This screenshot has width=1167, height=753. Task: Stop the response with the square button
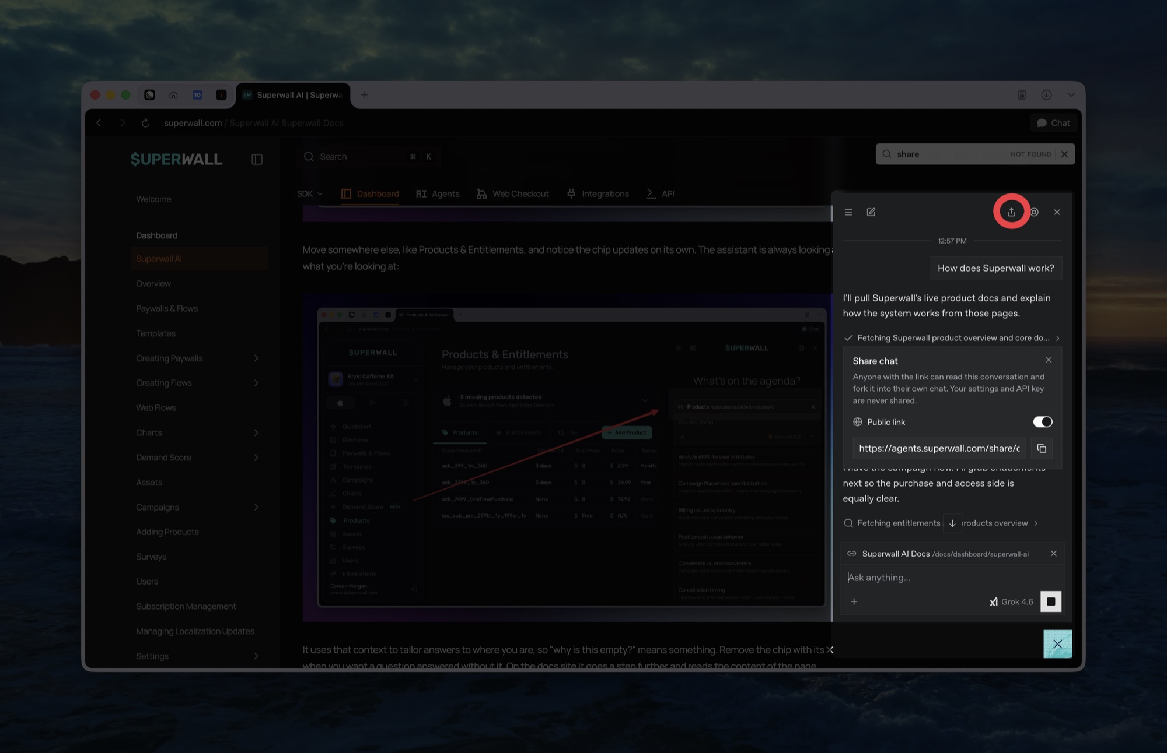(1051, 601)
